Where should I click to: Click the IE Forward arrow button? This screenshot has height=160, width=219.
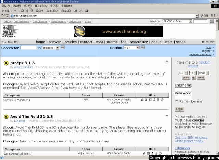click(15, 11)
